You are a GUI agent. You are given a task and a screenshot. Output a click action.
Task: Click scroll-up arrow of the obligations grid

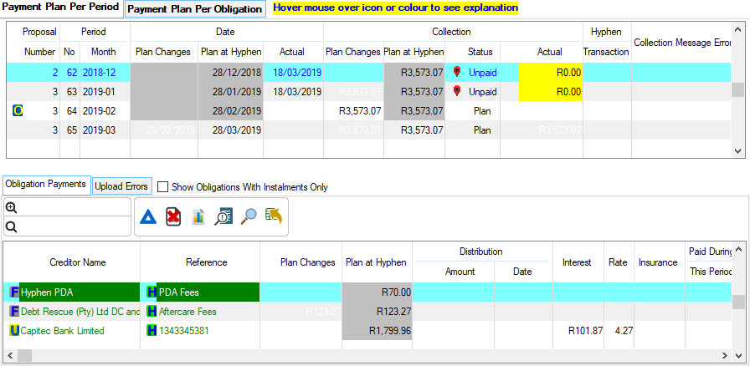(x=738, y=247)
